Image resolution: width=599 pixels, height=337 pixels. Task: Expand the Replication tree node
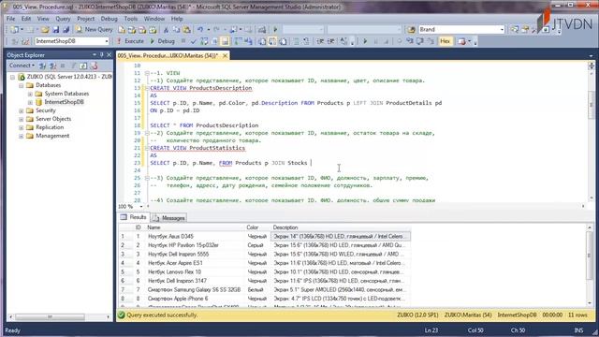[x=22, y=127]
